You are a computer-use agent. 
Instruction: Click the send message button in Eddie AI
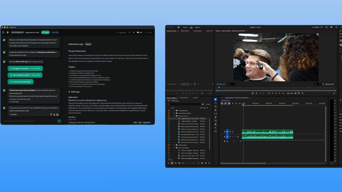59,121
